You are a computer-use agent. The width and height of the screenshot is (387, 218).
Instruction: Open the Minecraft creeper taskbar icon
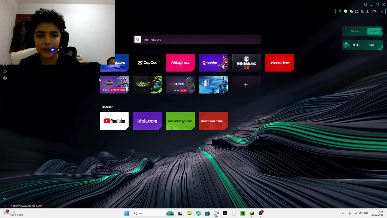[243, 213]
